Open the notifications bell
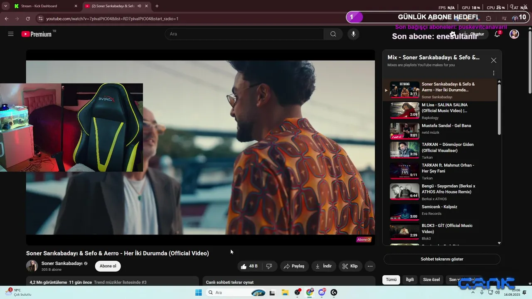This screenshot has height=299, width=532. (x=497, y=34)
